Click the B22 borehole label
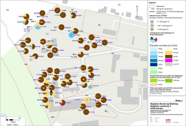The image size is (186, 126). click(48, 50)
